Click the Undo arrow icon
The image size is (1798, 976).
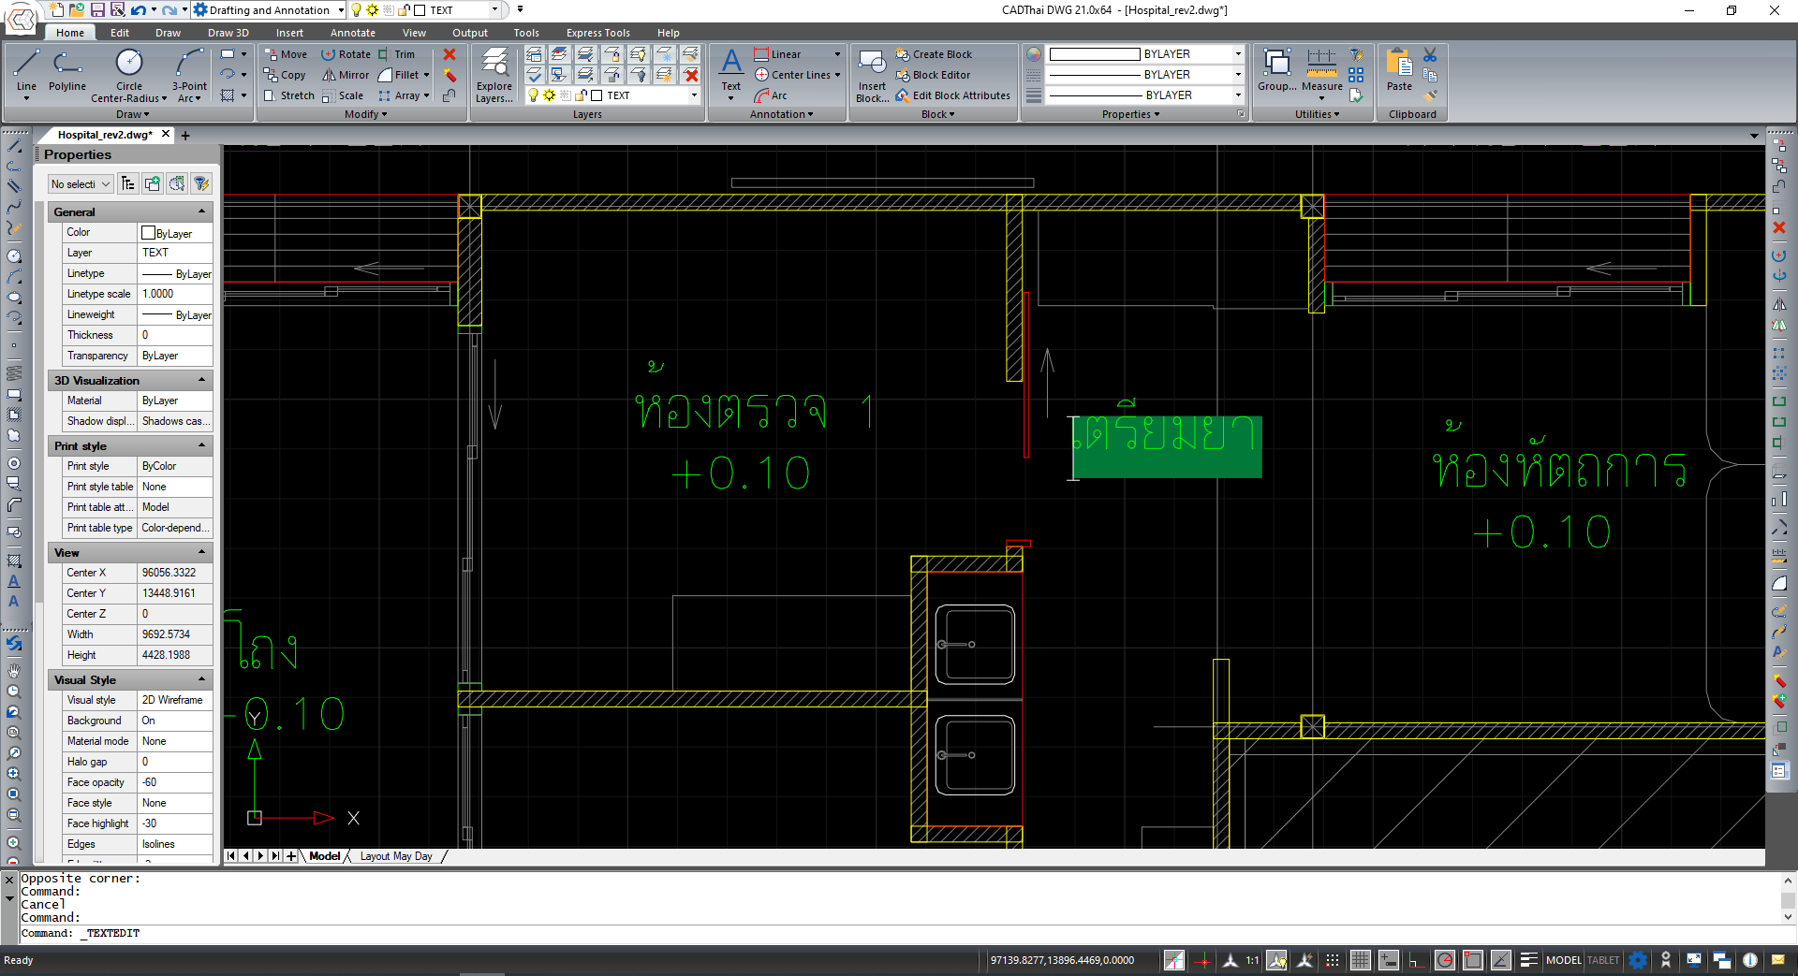pos(139,10)
